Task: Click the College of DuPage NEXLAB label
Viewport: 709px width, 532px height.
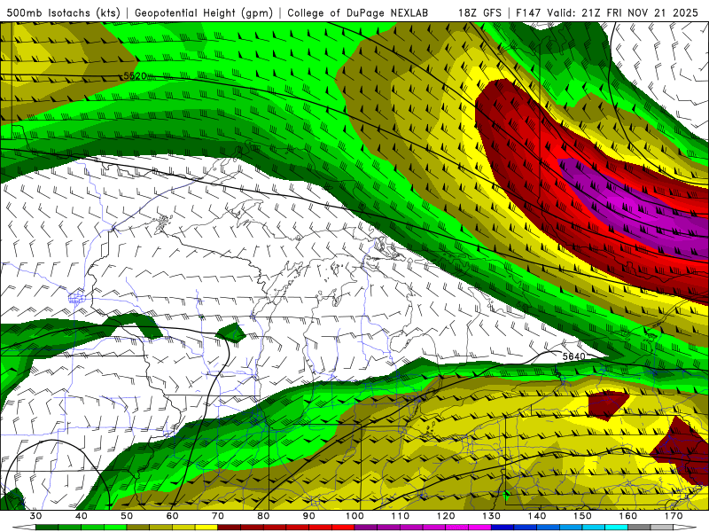Action: click(357, 12)
